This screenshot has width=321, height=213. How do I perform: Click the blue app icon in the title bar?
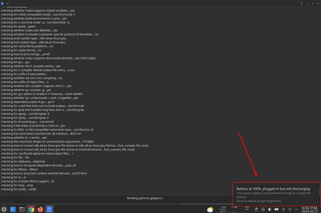3,3
